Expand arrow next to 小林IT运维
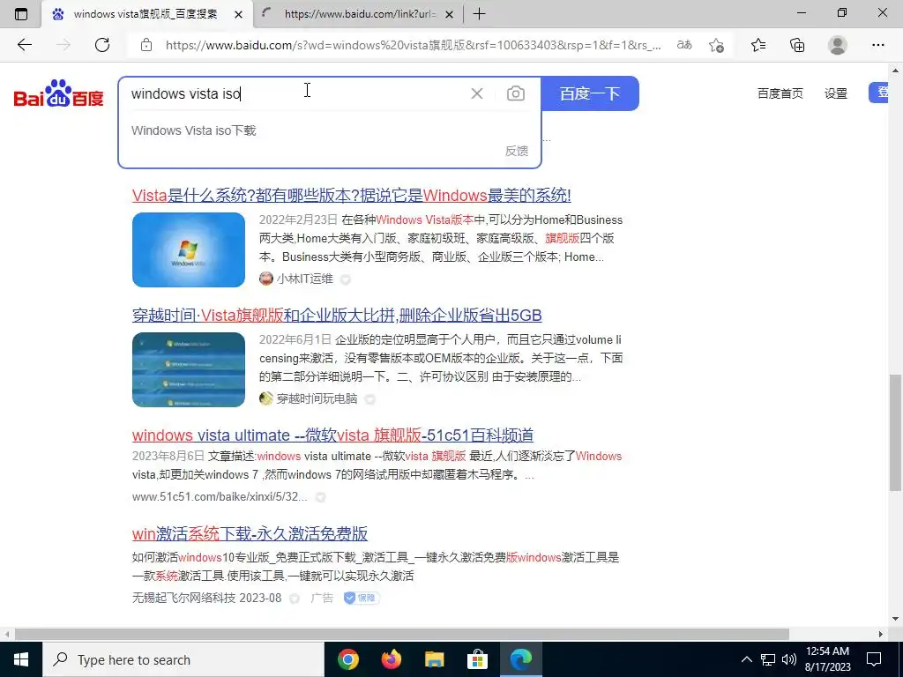 (x=346, y=279)
